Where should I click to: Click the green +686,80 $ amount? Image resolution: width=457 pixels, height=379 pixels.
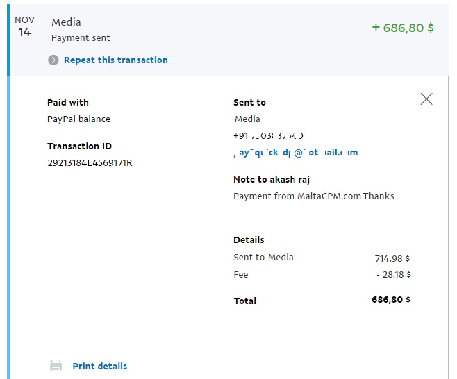403,28
